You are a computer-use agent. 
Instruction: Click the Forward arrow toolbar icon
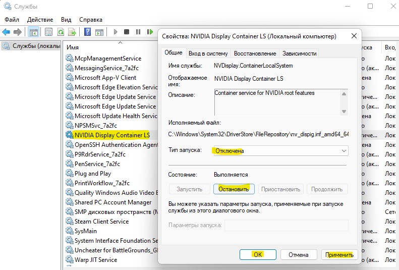coord(17,32)
